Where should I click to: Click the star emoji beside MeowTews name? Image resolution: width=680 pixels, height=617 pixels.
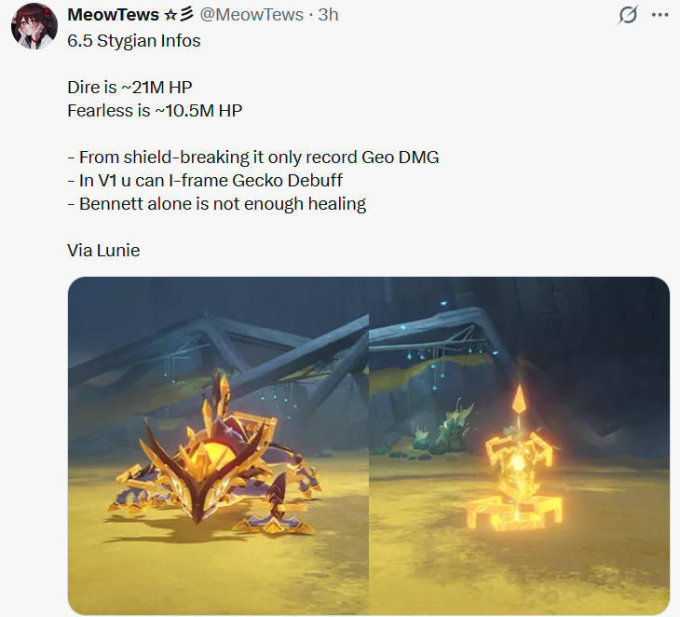pos(170,15)
